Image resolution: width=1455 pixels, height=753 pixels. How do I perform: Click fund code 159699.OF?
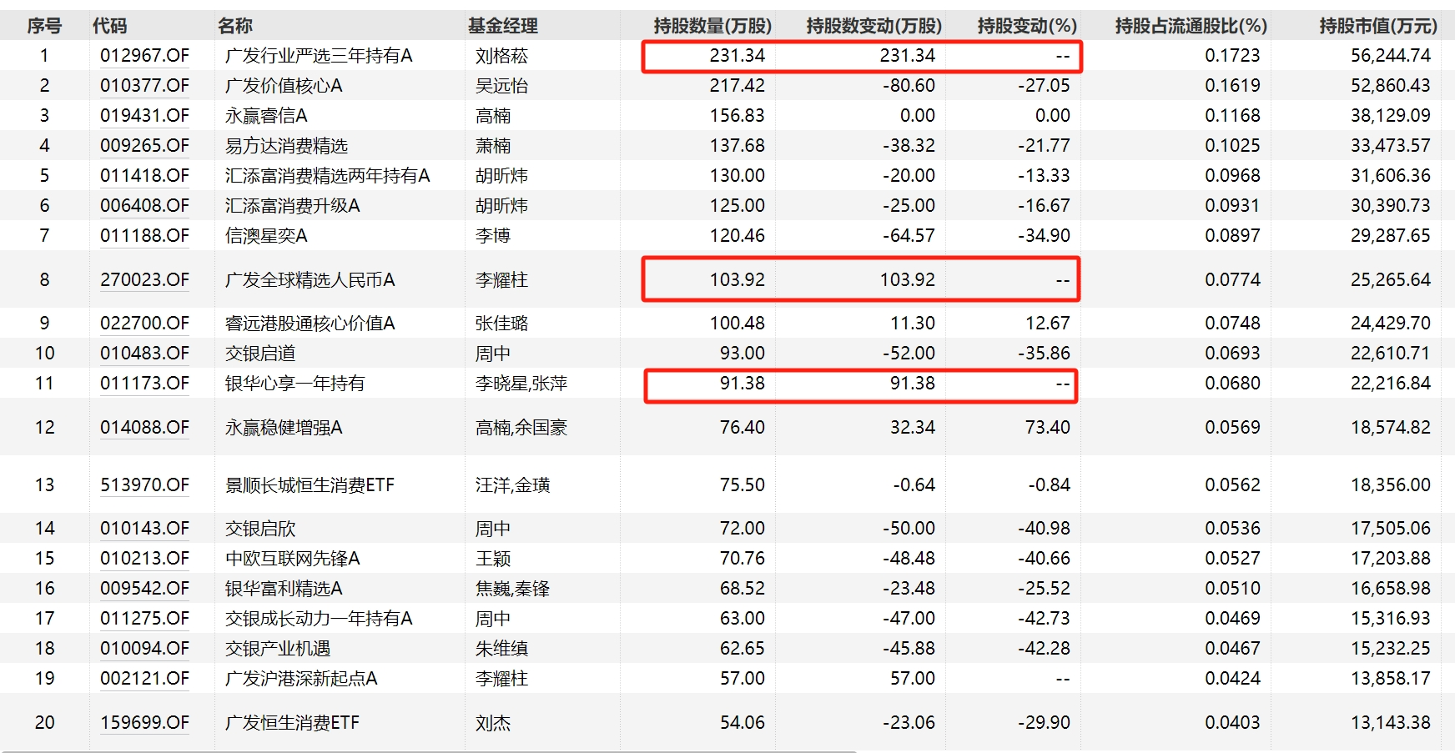tap(144, 723)
